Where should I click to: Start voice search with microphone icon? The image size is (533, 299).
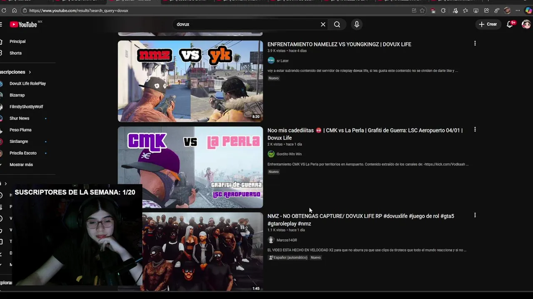click(x=356, y=25)
